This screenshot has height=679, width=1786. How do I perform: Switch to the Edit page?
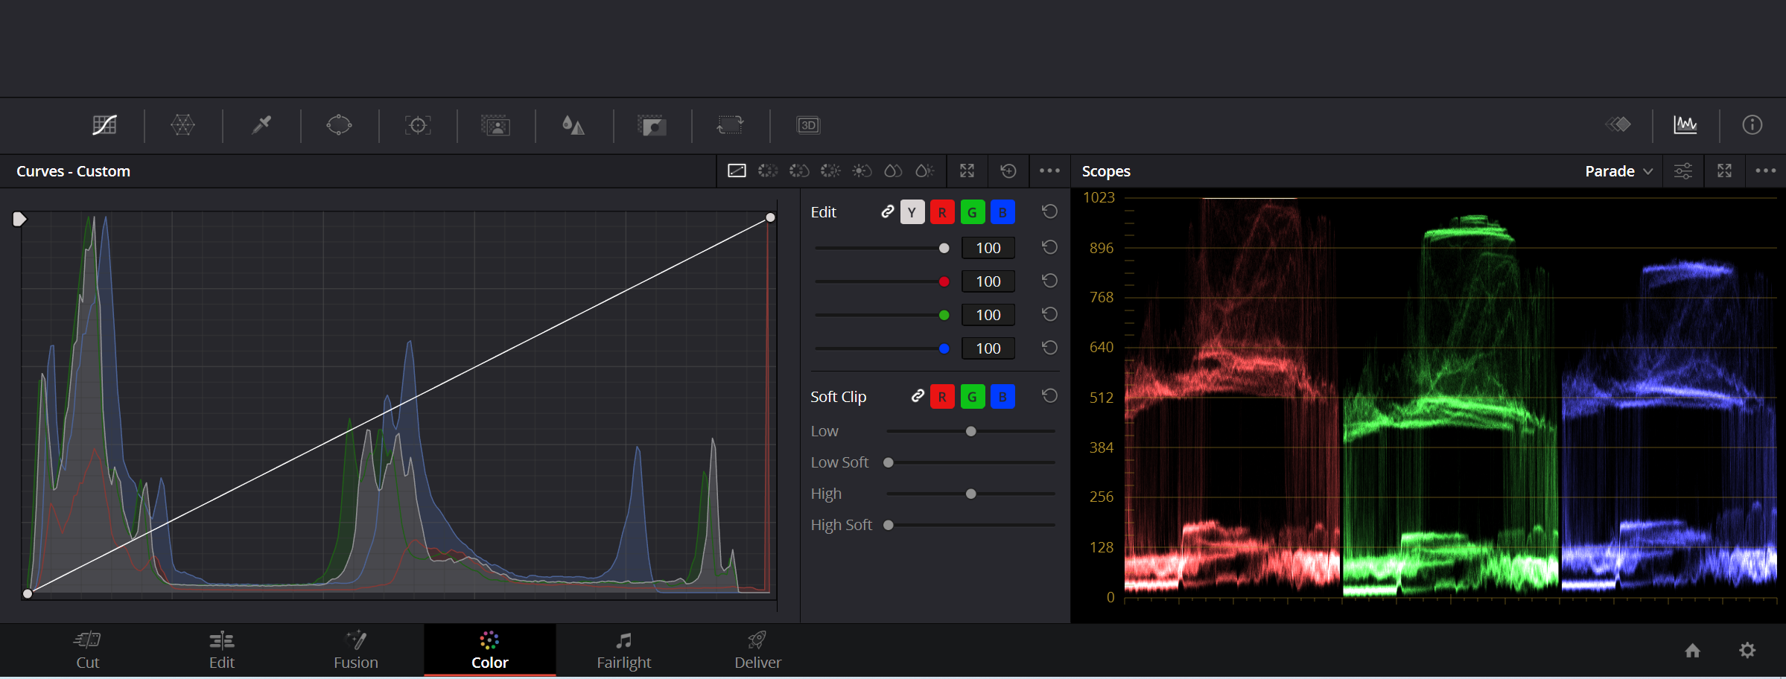[x=222, y=650]
